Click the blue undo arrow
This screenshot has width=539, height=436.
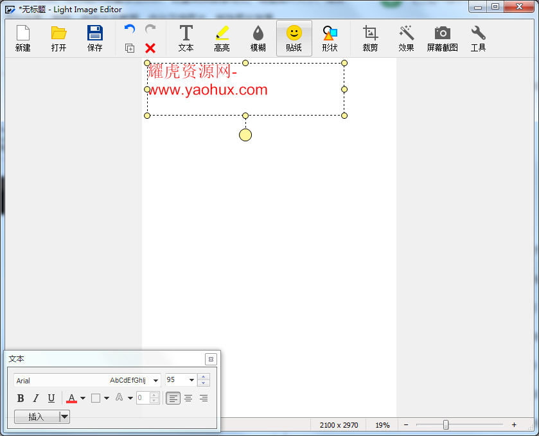coord(130,30)
